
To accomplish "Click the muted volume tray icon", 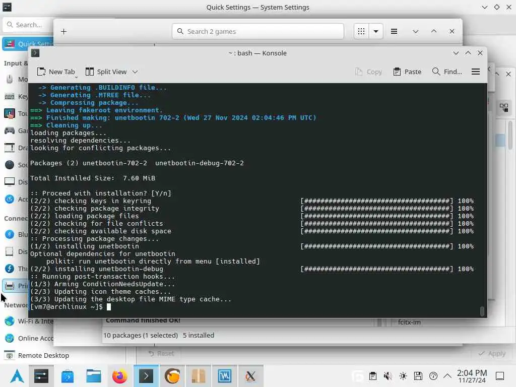I will pyautogui.click(x=388, y=376).
